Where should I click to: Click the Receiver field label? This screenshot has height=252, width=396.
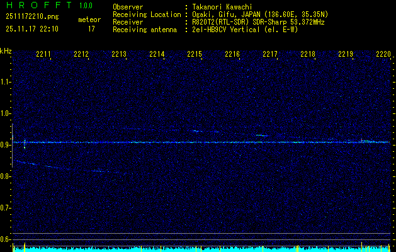(x=128, y=22)
